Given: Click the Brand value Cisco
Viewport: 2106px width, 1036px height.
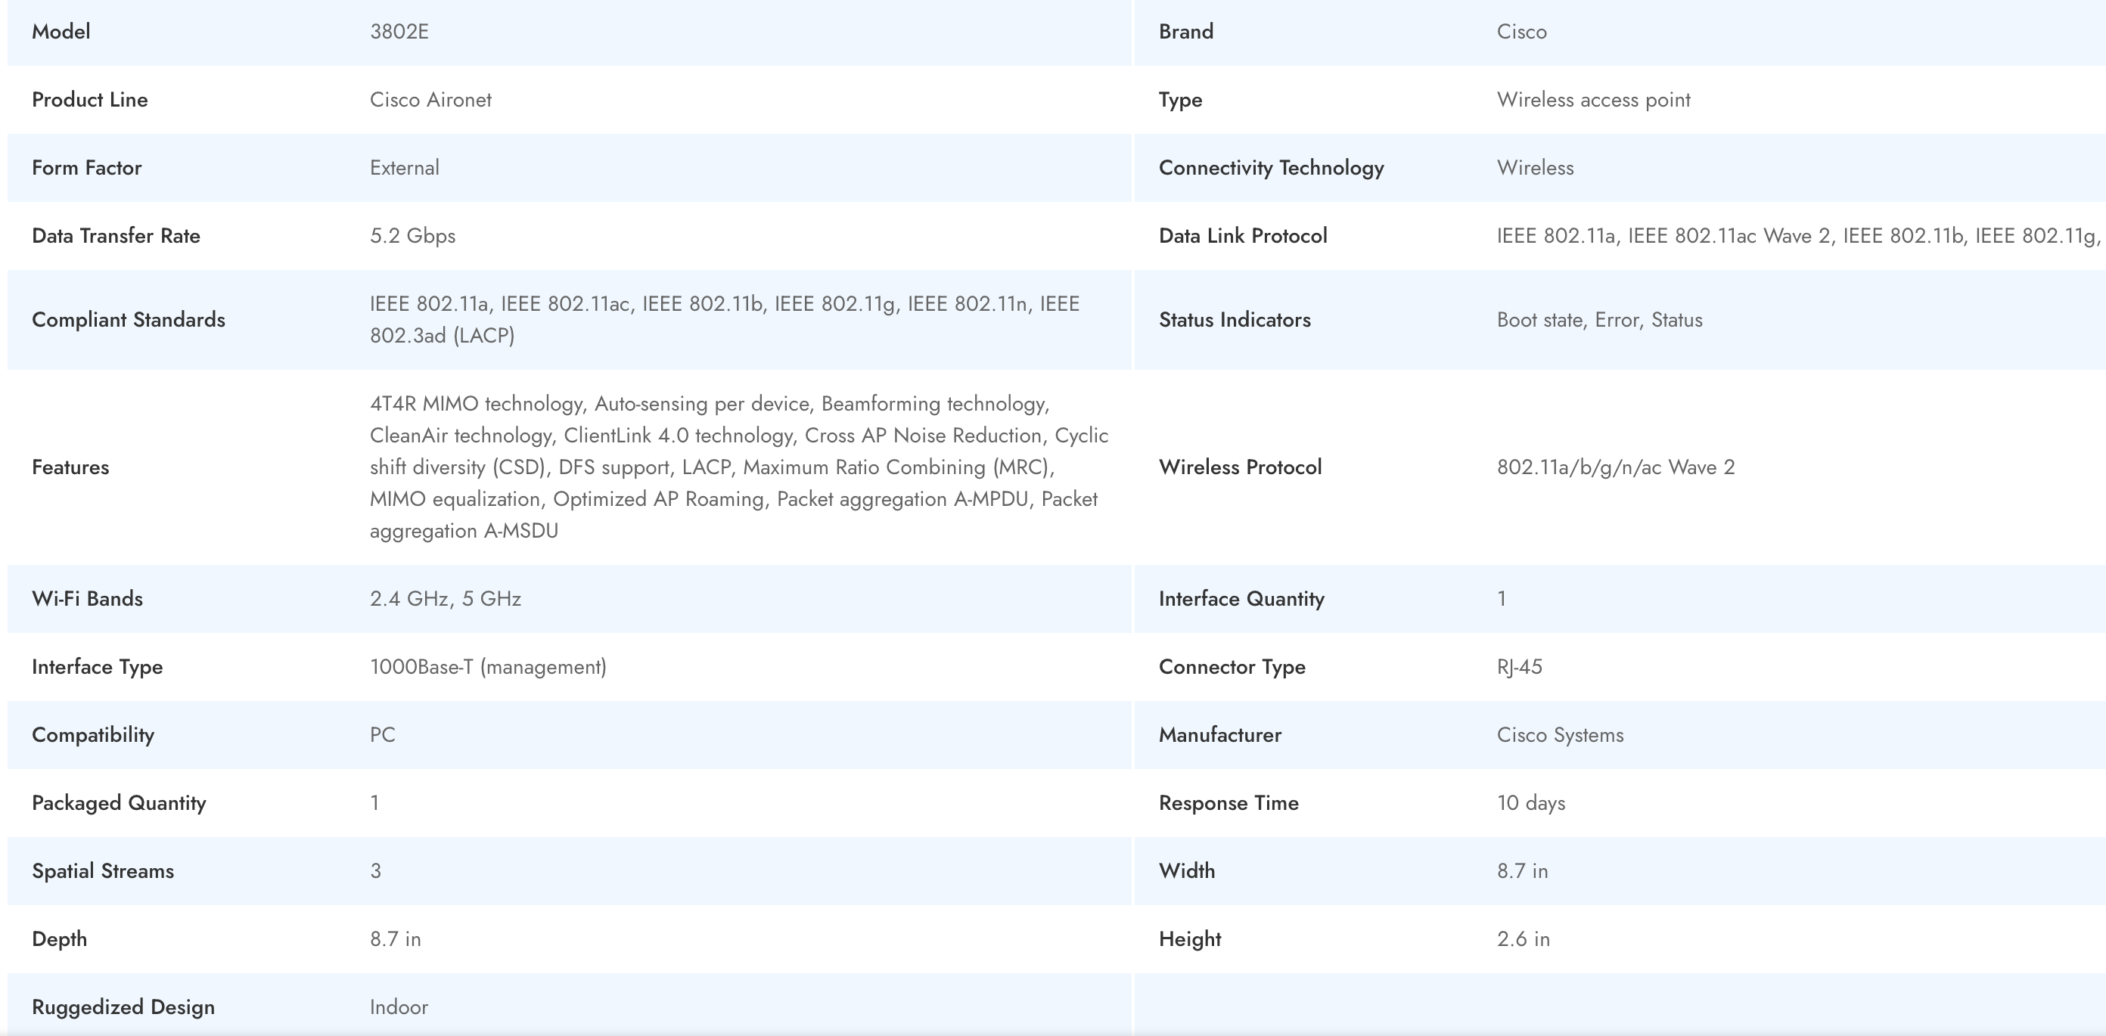Looking at the screenshot, I should pos(1520,32).
